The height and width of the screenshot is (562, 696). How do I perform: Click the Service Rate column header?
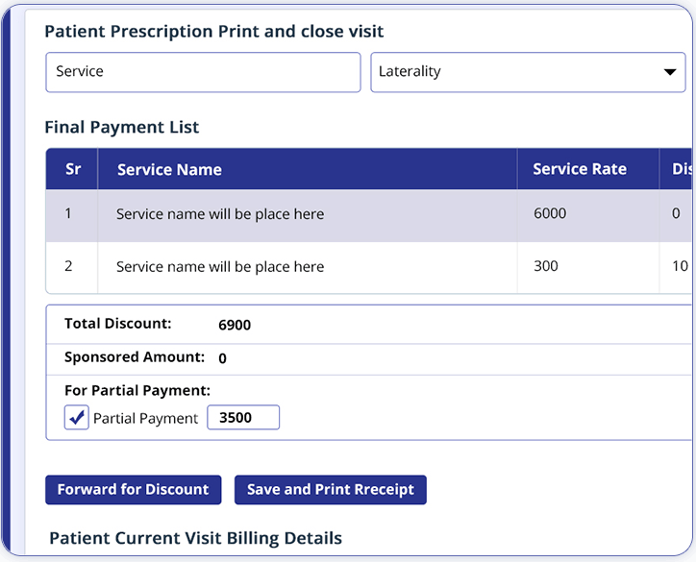[x=580, y=169]
